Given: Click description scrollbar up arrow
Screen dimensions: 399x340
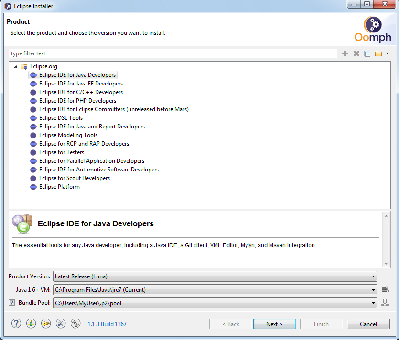Looking at the screenshot, I should (386, 216).
